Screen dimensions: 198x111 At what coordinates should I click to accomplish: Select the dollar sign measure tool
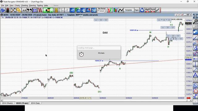pyautogui.click(x=195, y=48)
